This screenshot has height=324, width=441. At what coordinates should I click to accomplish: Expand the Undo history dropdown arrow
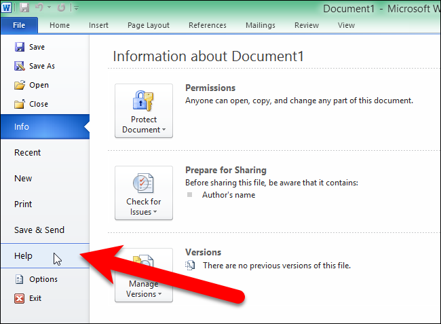[48, 8]
